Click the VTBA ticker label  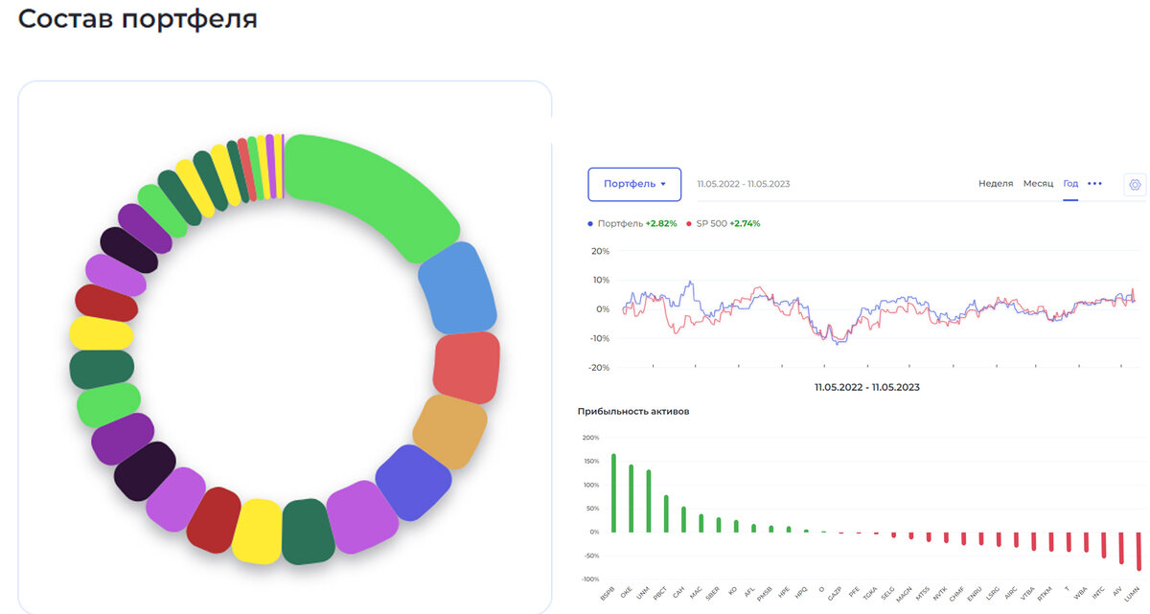(1026, 595)
